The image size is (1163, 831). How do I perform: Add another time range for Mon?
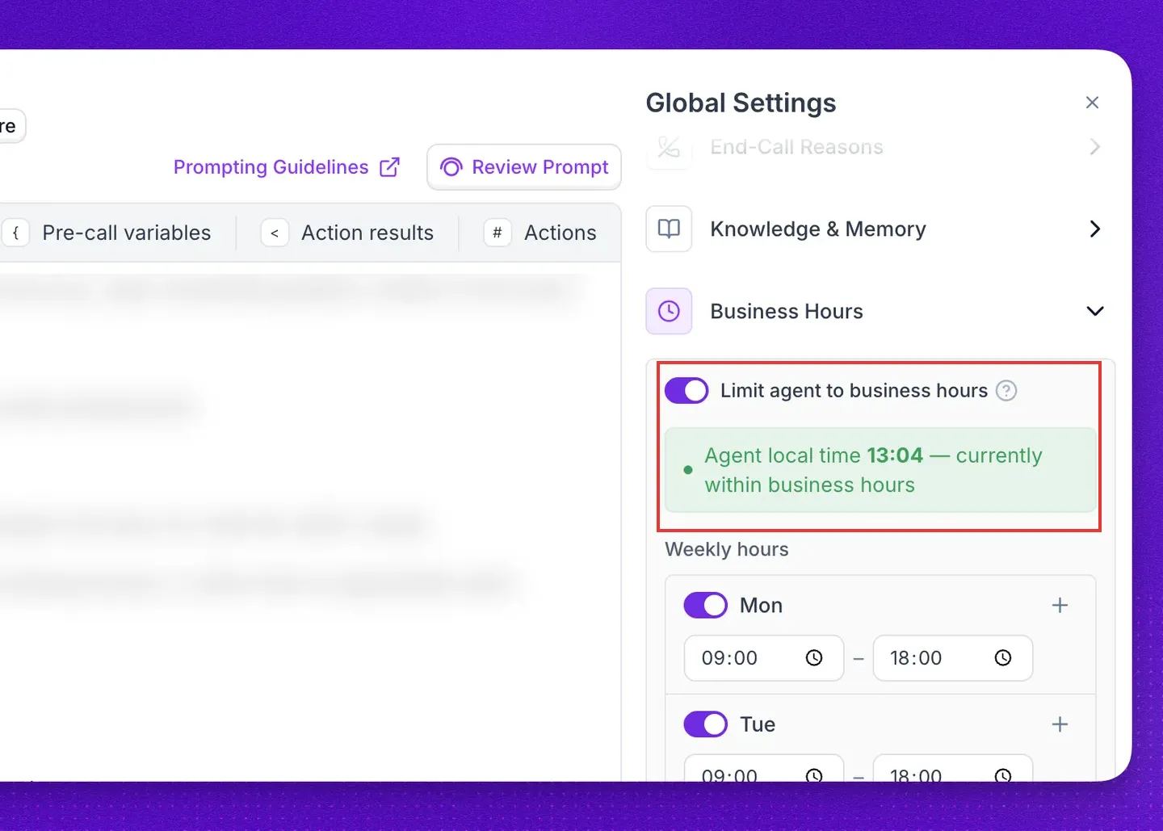(1060, 605)
